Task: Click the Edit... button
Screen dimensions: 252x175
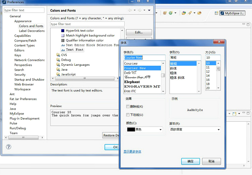Action: click(x=139, y=32)
